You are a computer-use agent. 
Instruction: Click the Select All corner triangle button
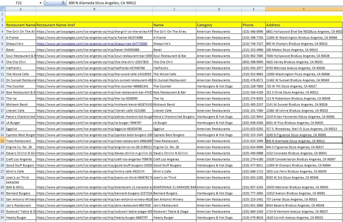[x=2, y=9]
